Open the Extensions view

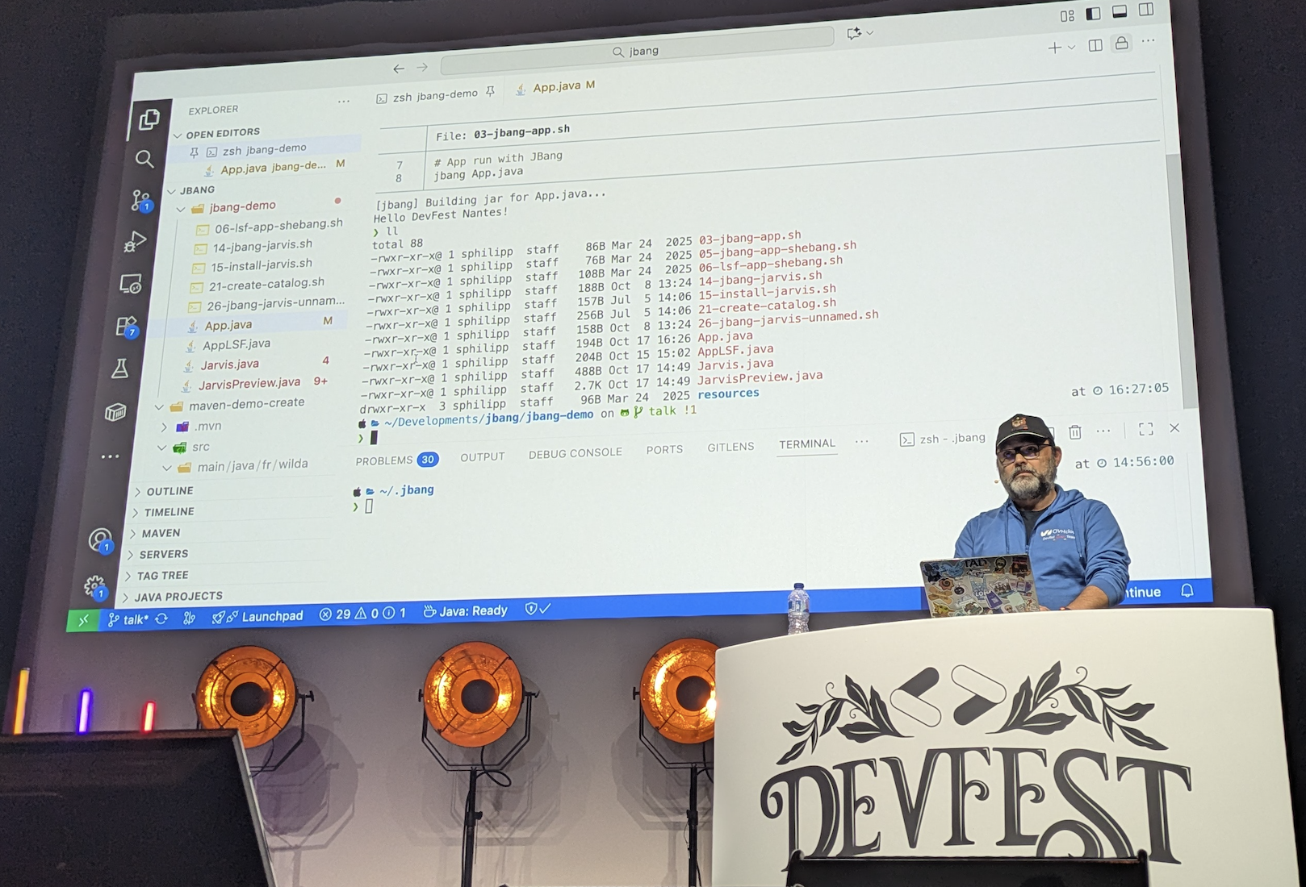(x=127, y=326)
